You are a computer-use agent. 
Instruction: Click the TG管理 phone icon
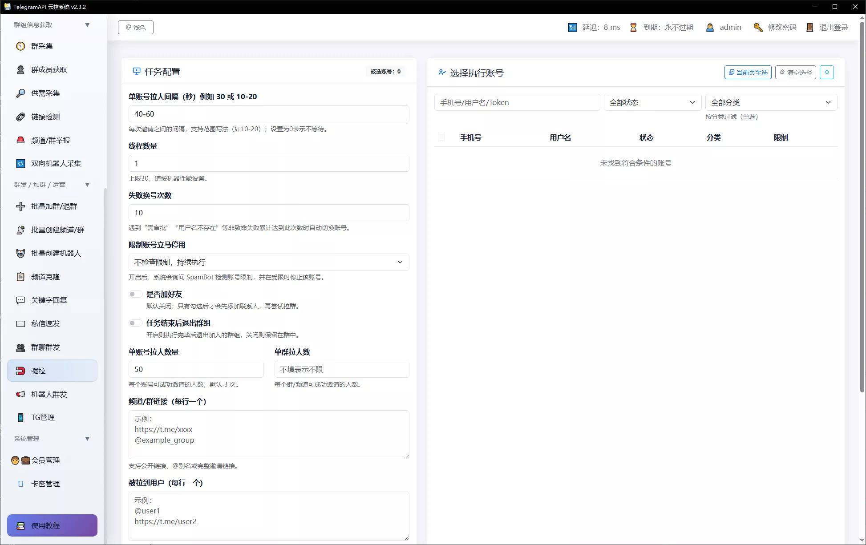tap(20, 418)
